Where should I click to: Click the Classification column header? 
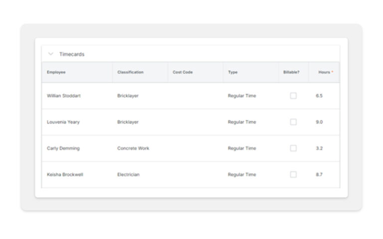click(130, 72)
